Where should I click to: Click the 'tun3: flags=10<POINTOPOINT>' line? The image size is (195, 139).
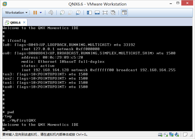[x=45, y=74]
